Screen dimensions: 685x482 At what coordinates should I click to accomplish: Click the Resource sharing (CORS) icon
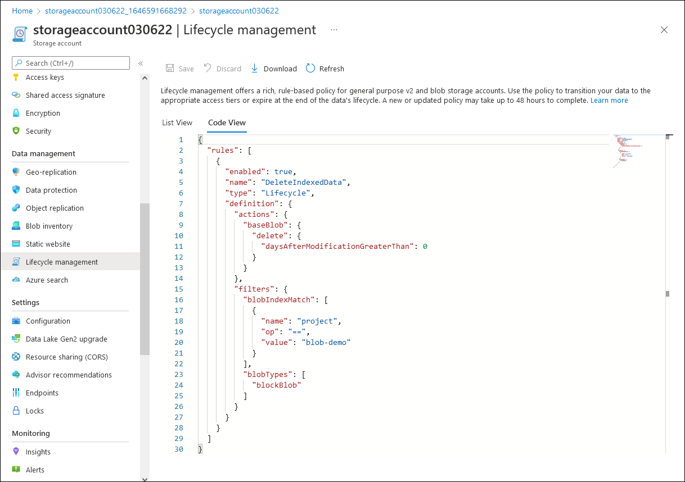click(x=16, y=357)
